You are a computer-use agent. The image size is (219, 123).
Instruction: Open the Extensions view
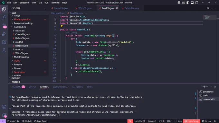[4, 42]
